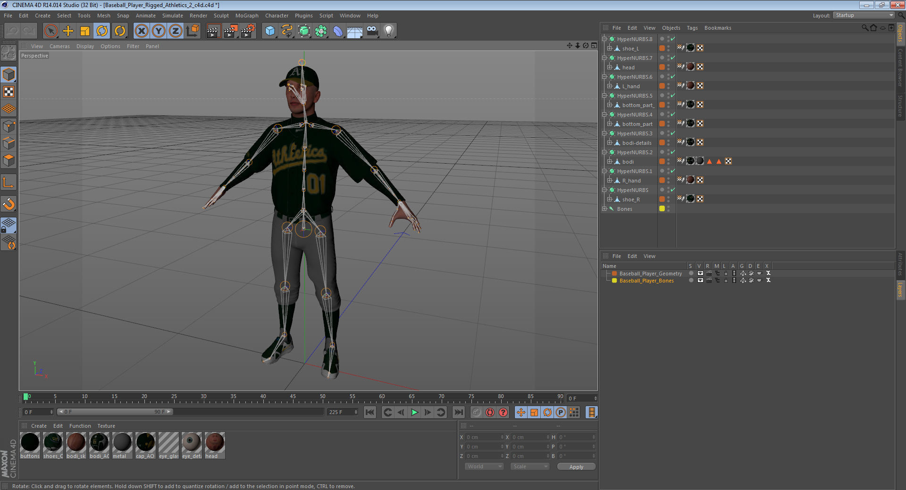906x490 pixels.
Task: Collapse the HyperNURBS.5 tree node
Action: click(x=604, y=96)
